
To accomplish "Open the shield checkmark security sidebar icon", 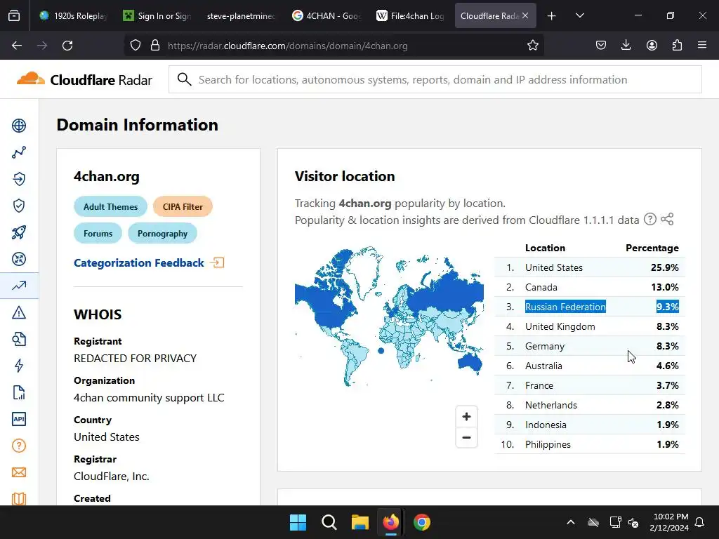I will click(x=19, y=206).
